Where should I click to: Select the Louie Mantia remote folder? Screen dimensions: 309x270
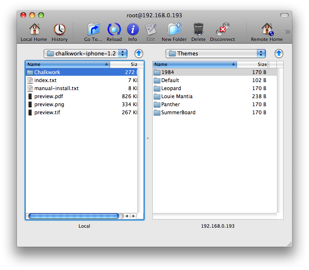[x=177, y=96]
